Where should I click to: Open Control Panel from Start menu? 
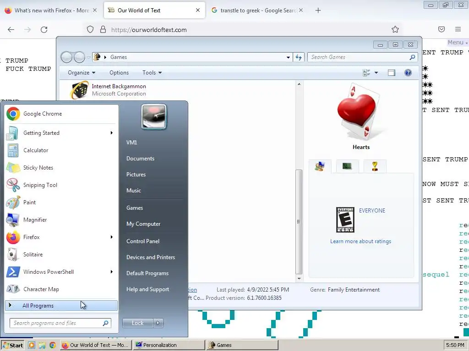pyautogui.click(x=143, y=241)
